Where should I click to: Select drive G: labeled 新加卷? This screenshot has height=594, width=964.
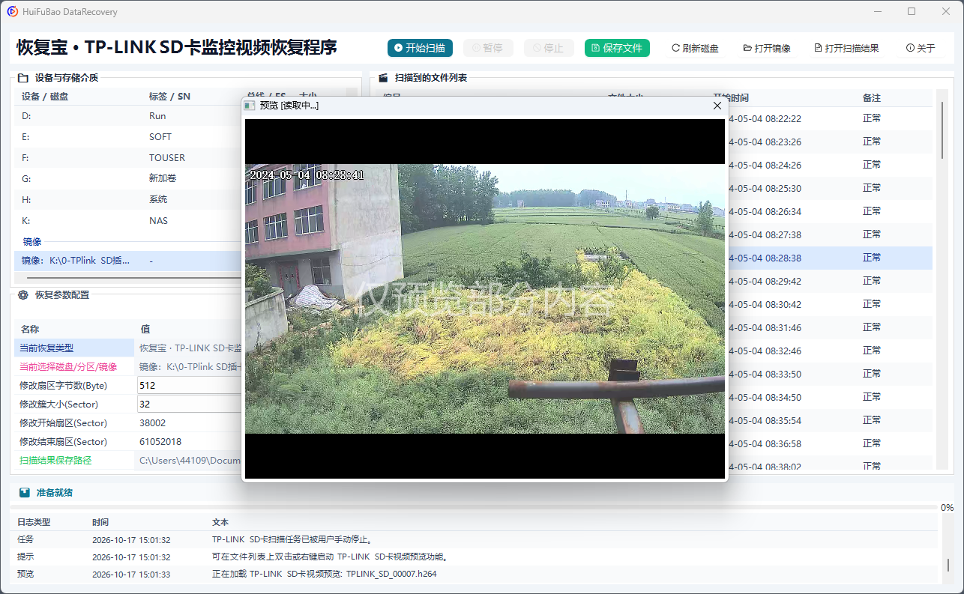127,179
